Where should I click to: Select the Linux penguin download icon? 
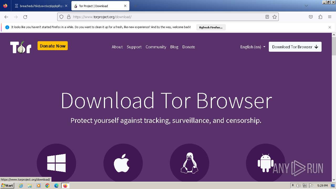tap(190, 163)
